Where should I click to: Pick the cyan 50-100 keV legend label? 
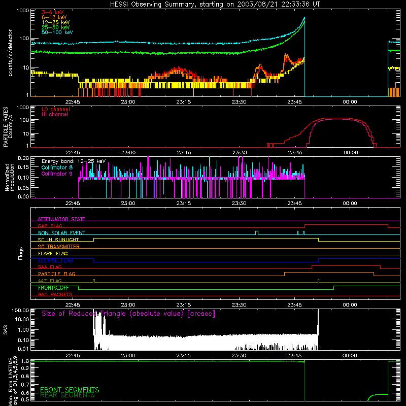point(57,32)
